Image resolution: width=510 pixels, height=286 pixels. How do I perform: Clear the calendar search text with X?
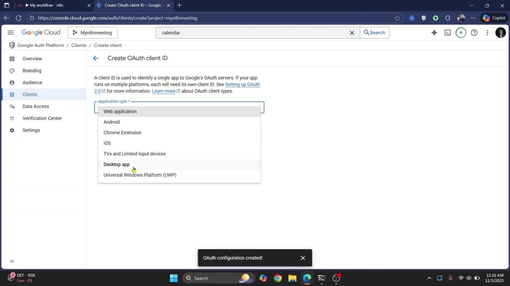[352, 33]
